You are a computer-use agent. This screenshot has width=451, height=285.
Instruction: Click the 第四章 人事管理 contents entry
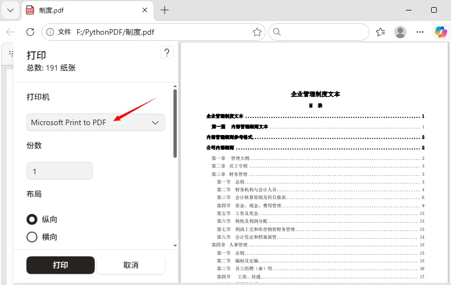(318, 245)
